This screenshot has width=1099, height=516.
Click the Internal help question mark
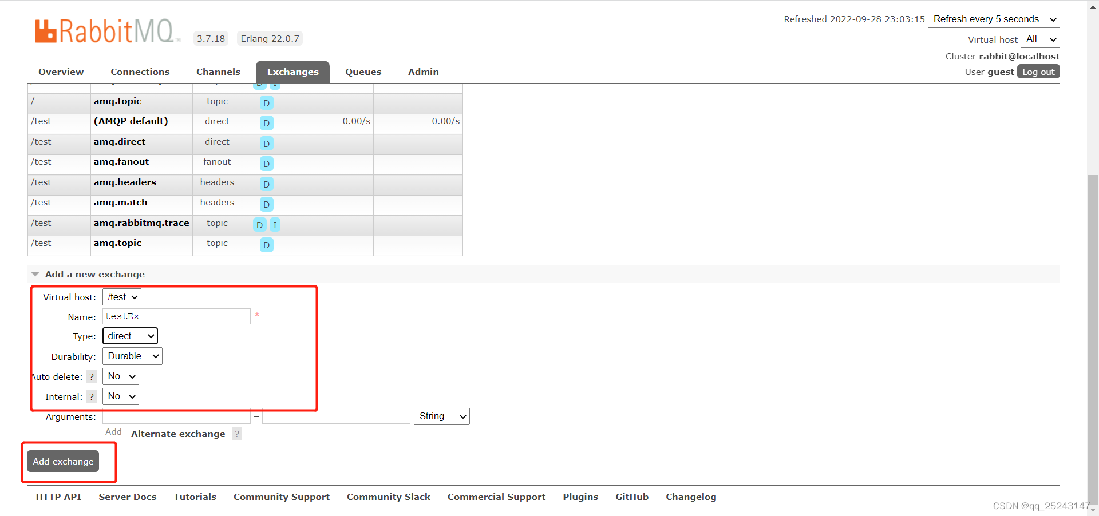92,396
